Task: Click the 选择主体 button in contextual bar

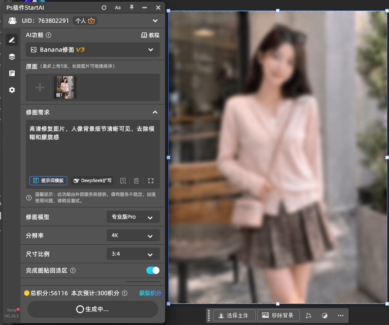Action: [x=234, y=316]
